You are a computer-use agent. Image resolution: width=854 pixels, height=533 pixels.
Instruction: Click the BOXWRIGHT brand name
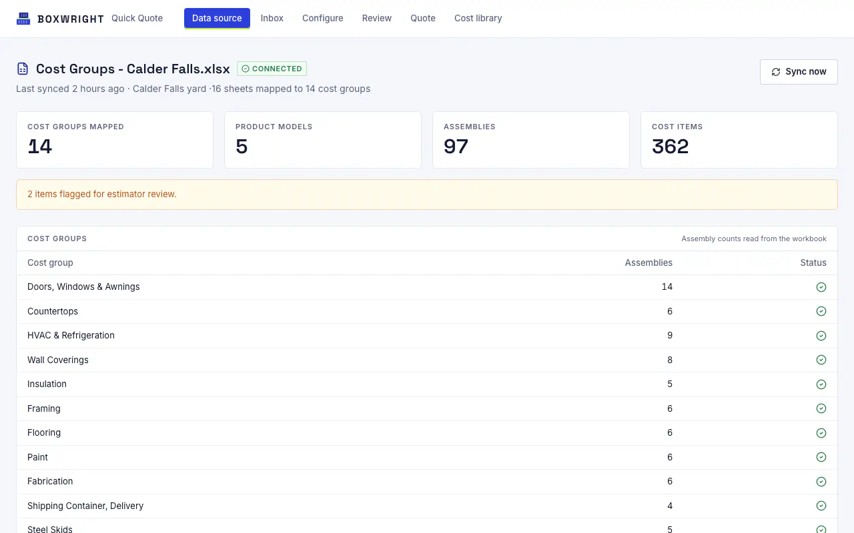tap(71, 19)
